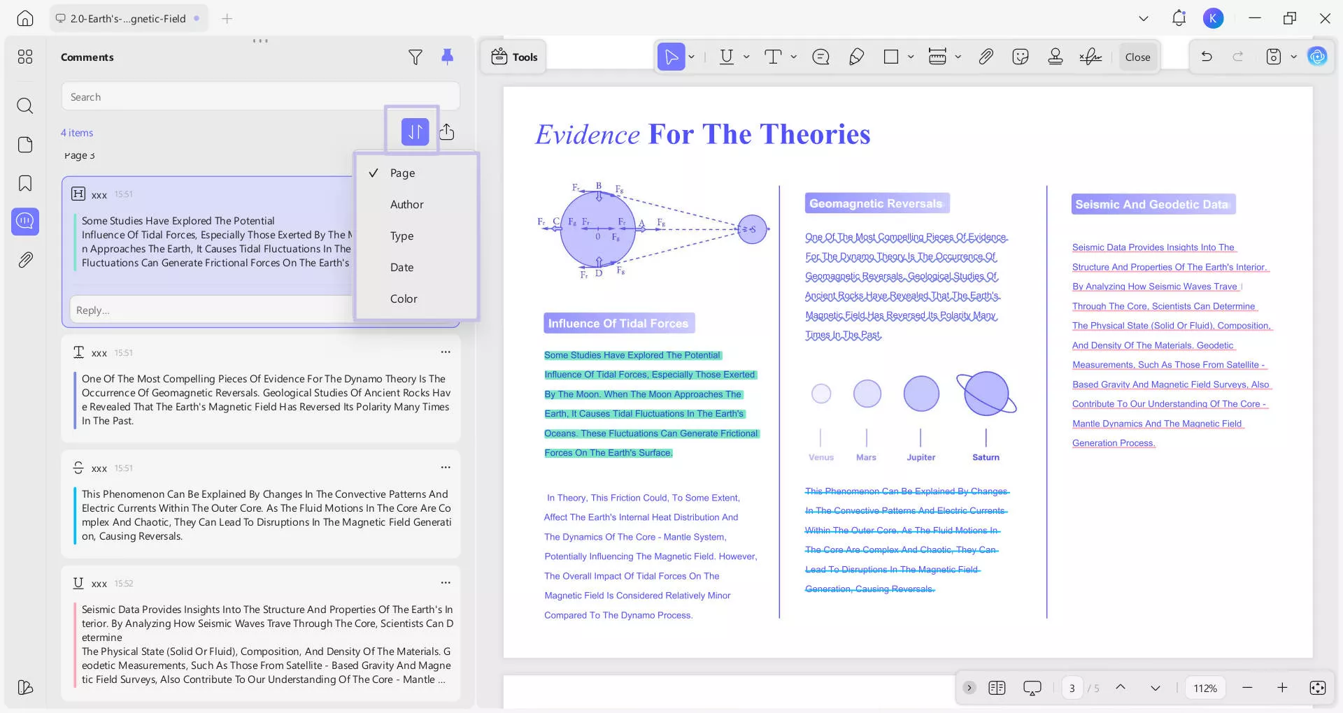Open the magnifier search panel in left sidebar
The width and height of the screenshot is (1343, 713).
pyautogui.click(x=25, y=106)
